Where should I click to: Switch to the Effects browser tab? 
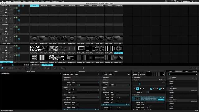point(187,71)
